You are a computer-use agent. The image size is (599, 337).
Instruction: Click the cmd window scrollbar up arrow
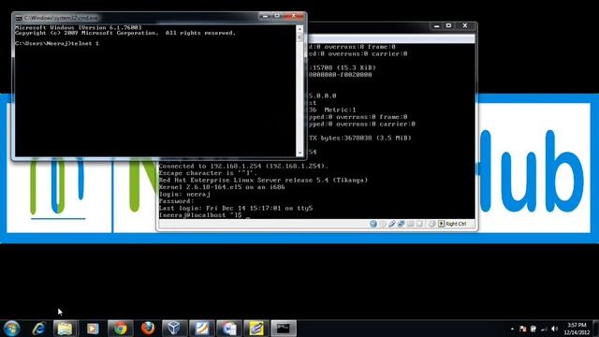pyautogui.click(x=299, y=29)
